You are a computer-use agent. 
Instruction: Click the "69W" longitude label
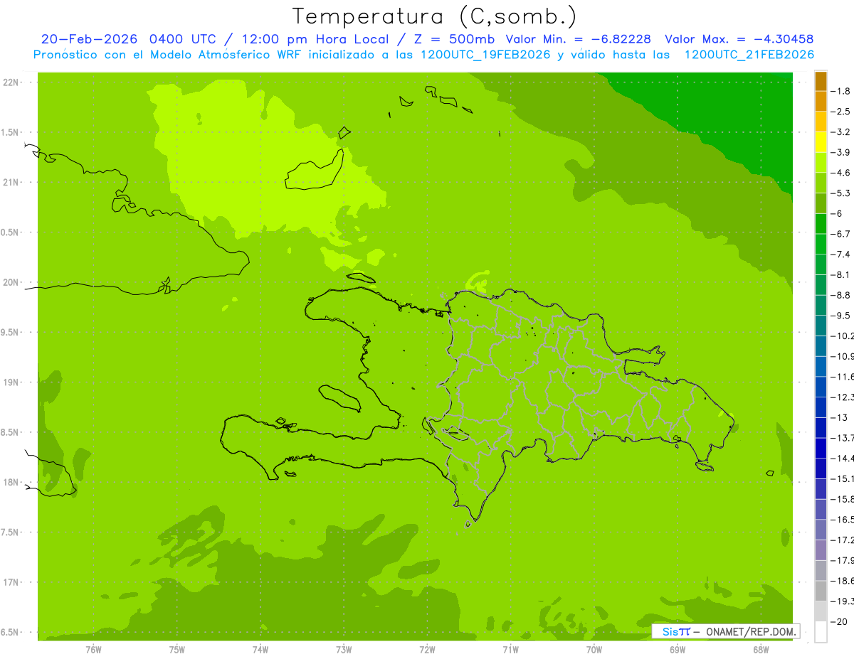678,650
